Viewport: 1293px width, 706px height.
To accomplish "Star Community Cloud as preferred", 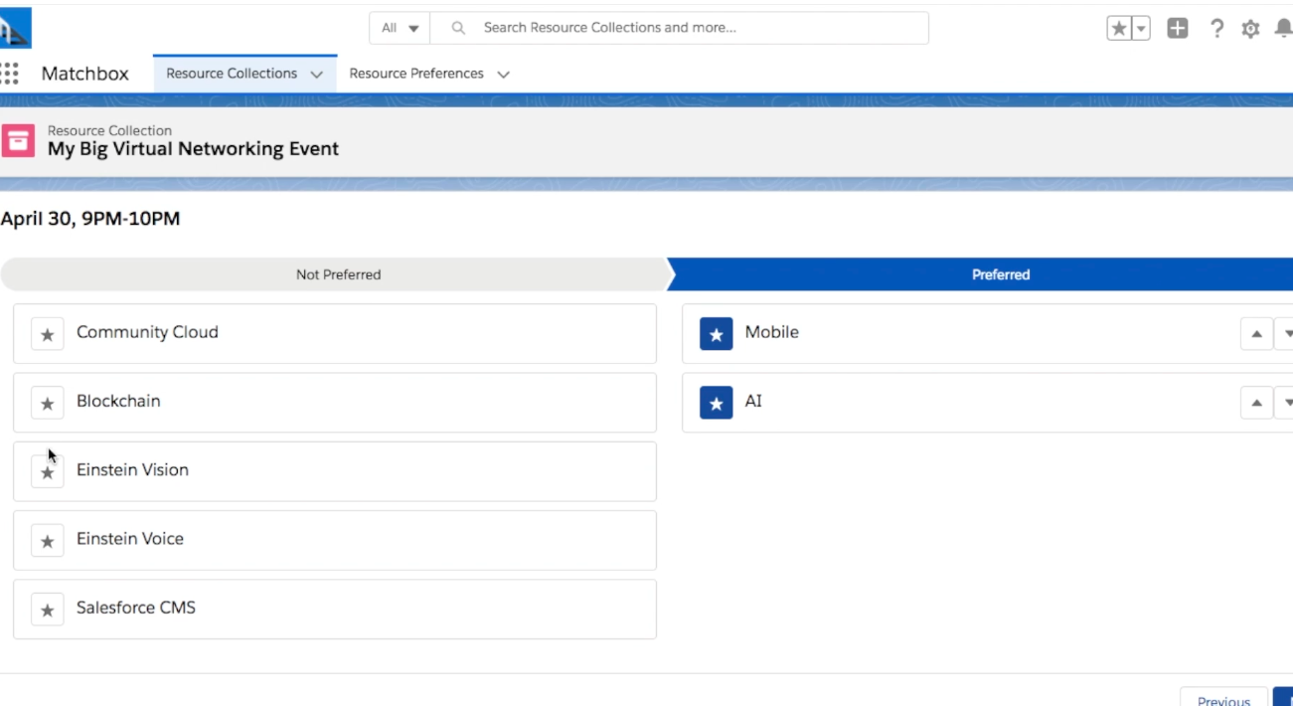I will (47, 334).
